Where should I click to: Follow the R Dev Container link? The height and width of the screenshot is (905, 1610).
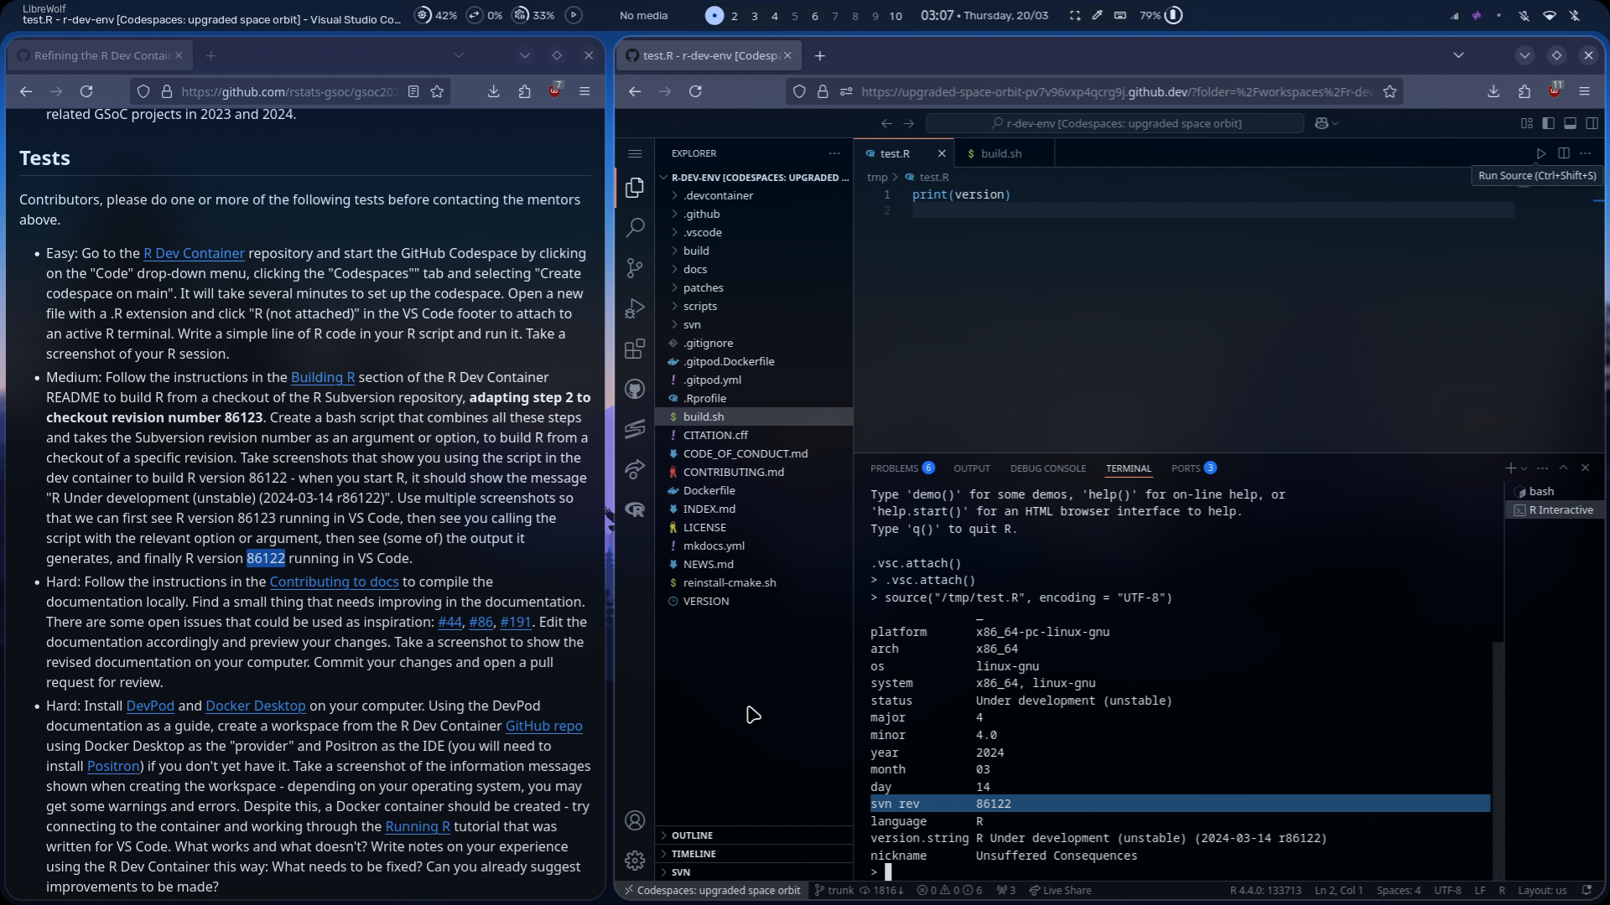pos(194,253)
